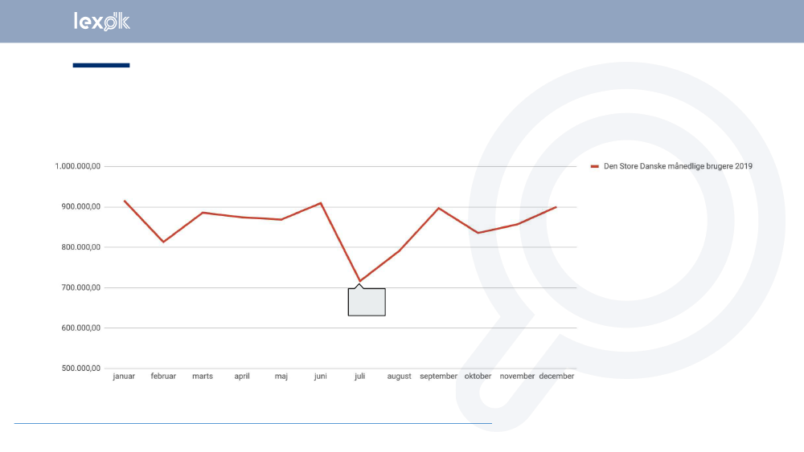Select the januar x-axis label

[x=124, y=376]
